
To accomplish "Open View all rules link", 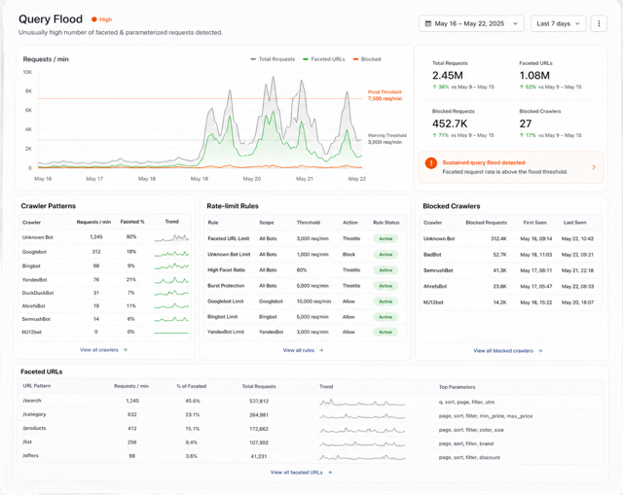I will click(x=303, y=350).
